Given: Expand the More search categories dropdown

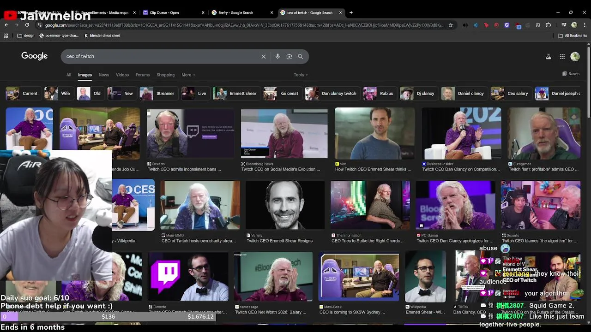Looking at the screenshot, I should pos(188,75).
